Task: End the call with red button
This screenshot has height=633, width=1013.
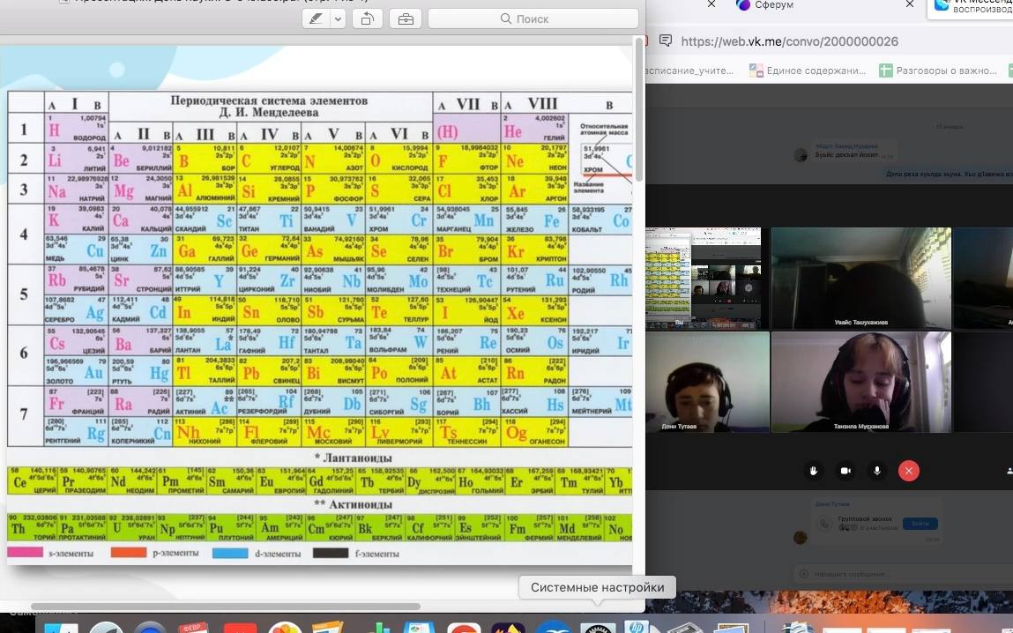Action: point(909,471)
